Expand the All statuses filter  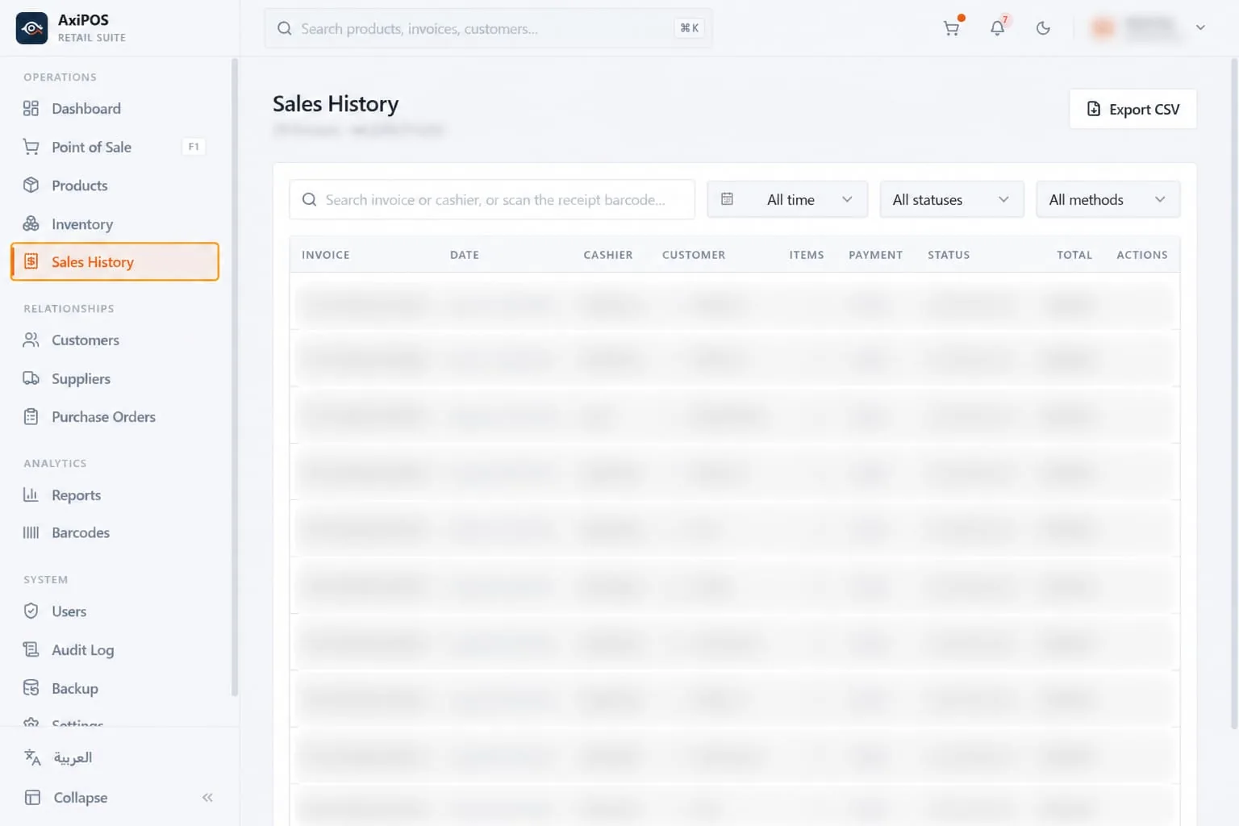coord(952,199)
